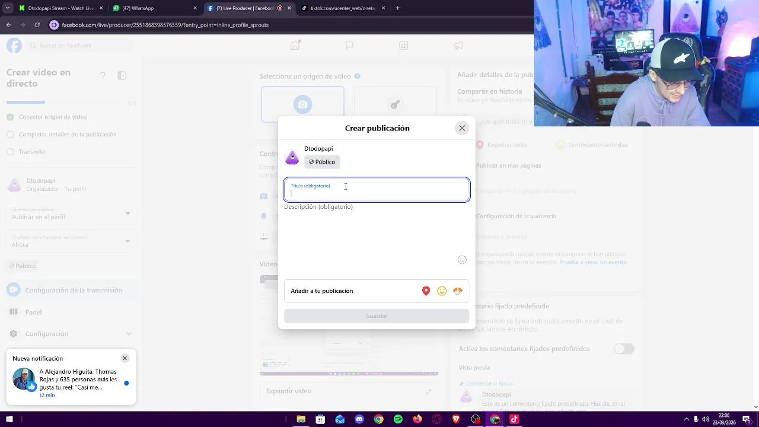Image resolution: width=759 pixels, height=427 pixels.
Task: Open Brave browser from taskbar
Action: coord(456,419)
